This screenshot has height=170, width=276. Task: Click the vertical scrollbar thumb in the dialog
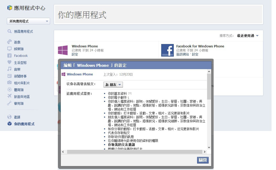[x=209, y=87]
